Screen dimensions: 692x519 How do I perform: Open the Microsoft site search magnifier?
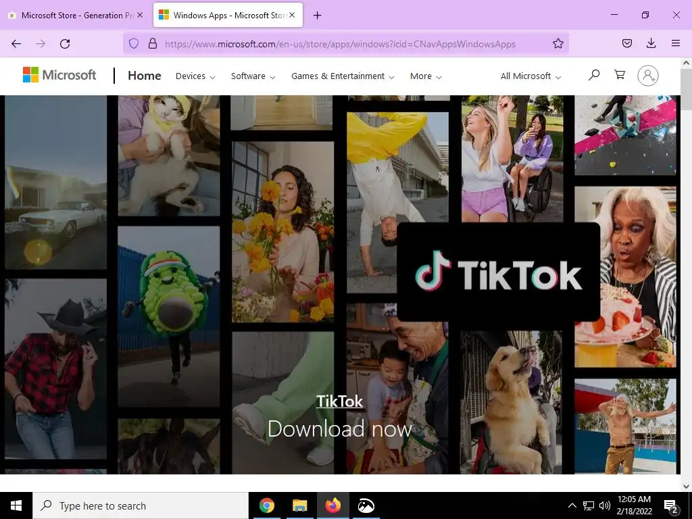594,75
